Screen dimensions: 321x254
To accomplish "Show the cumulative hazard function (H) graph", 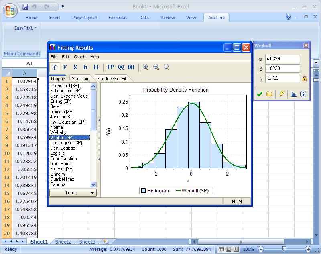I will click(x=96, y=67).
